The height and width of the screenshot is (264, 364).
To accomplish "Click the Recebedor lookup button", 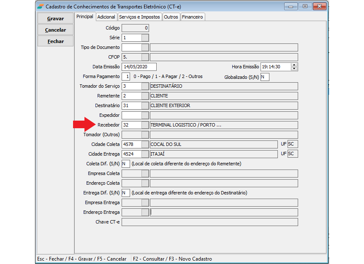I will point(145,125).
